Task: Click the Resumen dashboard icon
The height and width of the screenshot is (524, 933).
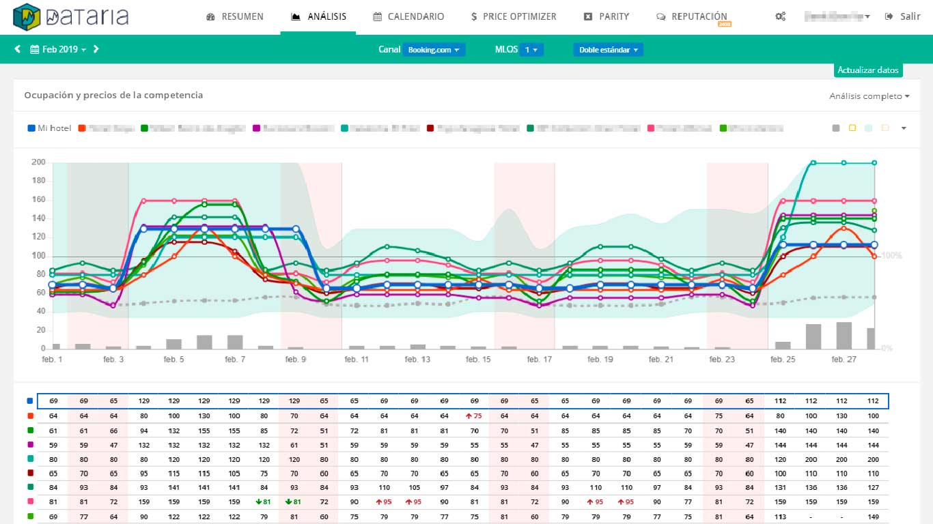Action: tap(210, 16)
